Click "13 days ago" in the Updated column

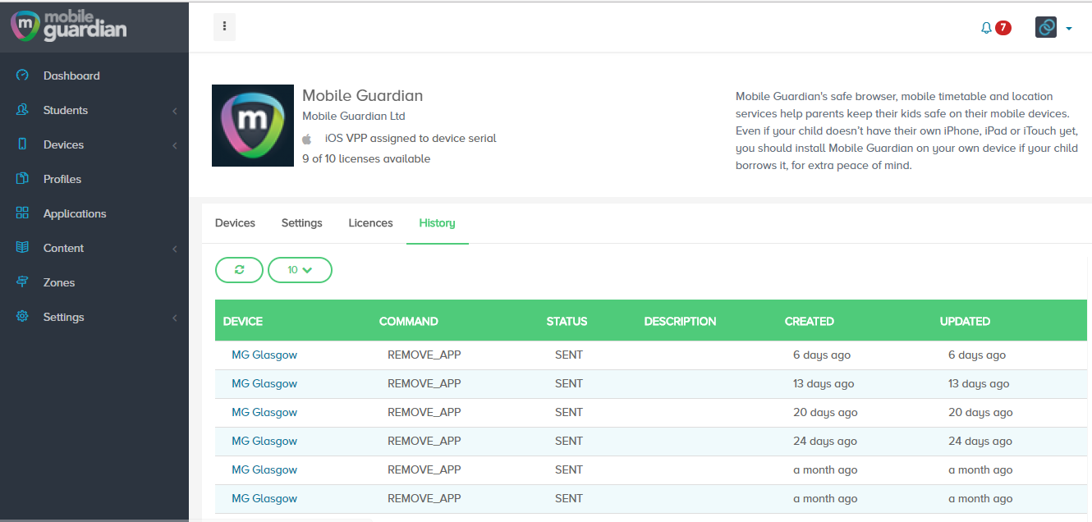coord(979,384)
